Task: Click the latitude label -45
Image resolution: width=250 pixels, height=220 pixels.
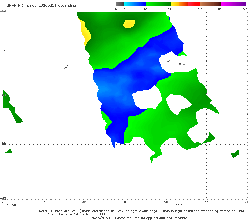Action: coord(3,51)
